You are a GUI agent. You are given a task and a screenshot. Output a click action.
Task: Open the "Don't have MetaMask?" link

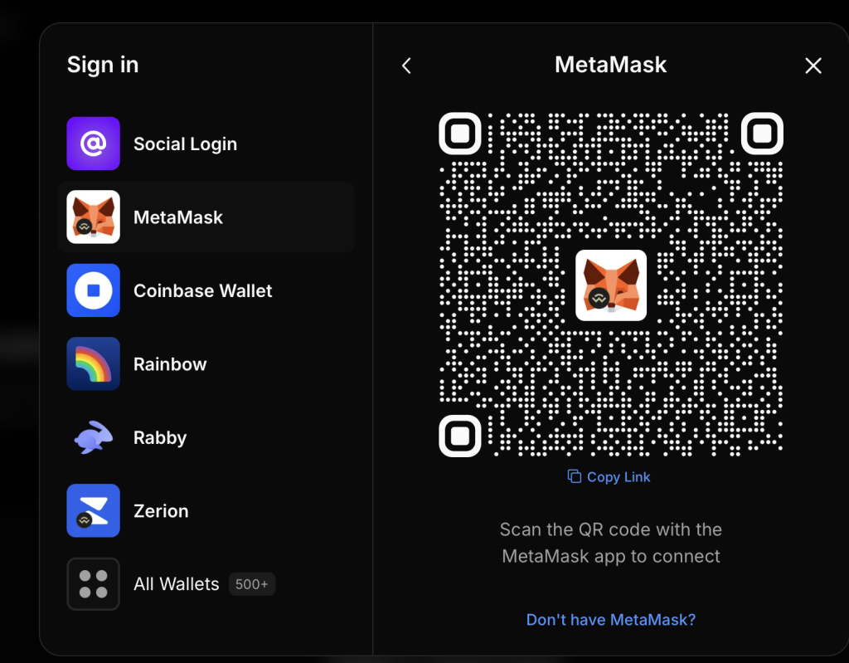pos(610,620)
